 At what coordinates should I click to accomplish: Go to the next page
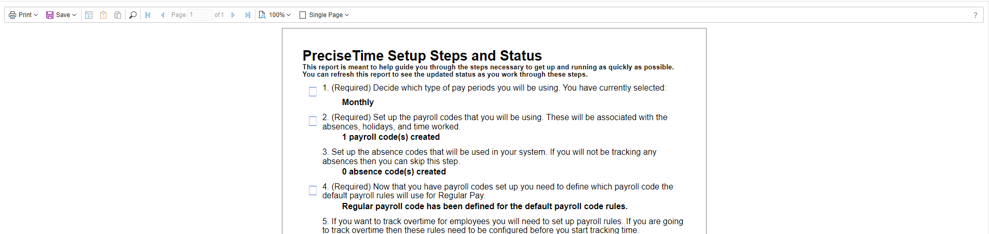point(233,15)
